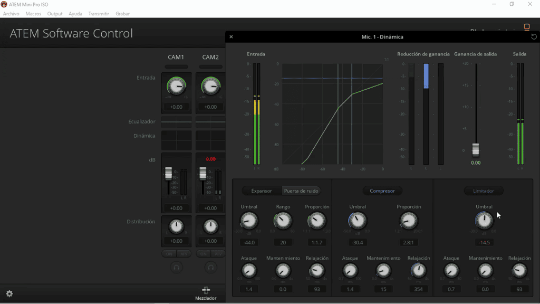Toggle CAM1 AFV button
Image resolution: width=540 pixels, height=304 pixels.
point(184,254)
